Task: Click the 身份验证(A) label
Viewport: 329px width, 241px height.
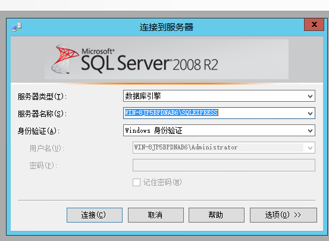Action: click(x=39, y=131)
